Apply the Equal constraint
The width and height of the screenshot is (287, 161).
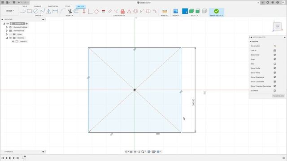(x=104, y=11)
